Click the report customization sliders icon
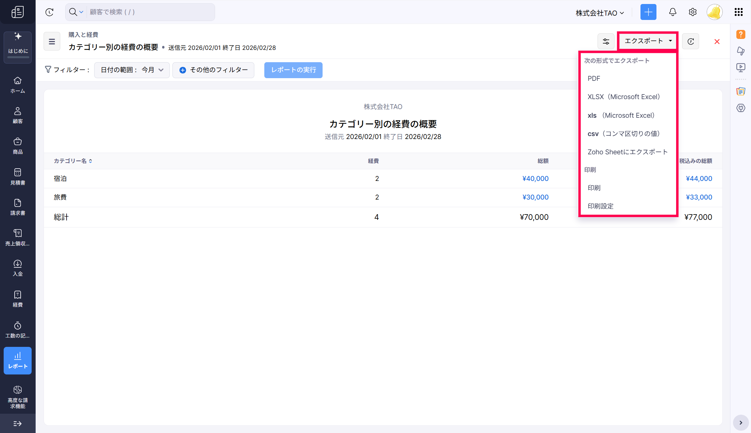Image resolution: width=751 pixels, height=433 pixels. coord(606,42)
